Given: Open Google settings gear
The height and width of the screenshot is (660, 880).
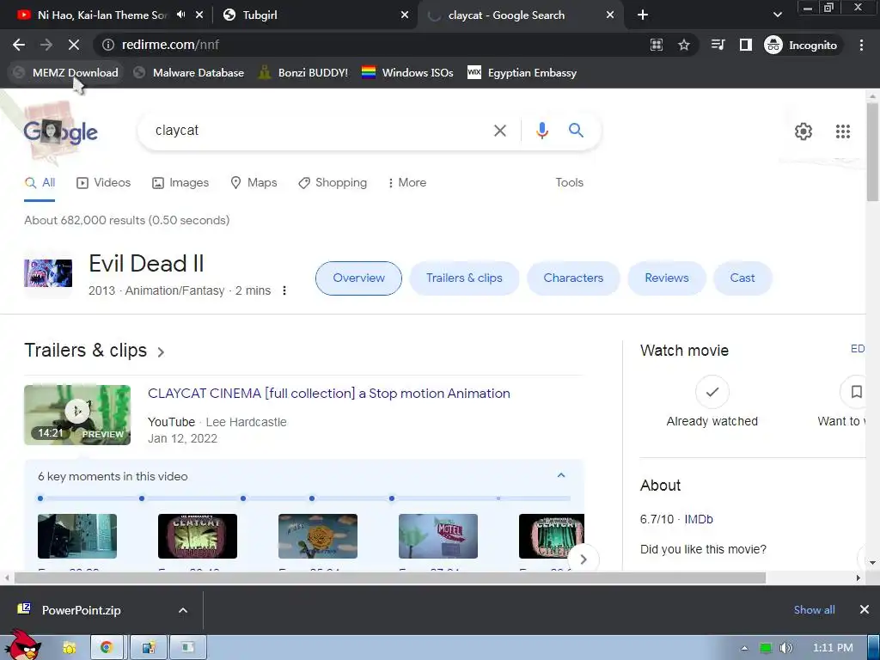Looking at the screenshot, I should click(804, 131).
